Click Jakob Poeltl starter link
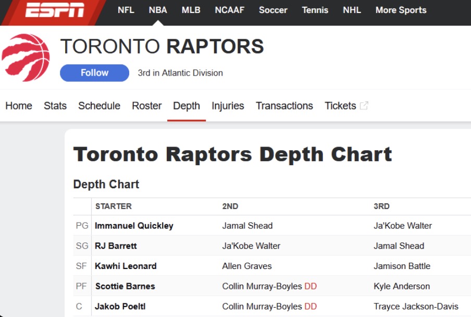 pos(120,306)
